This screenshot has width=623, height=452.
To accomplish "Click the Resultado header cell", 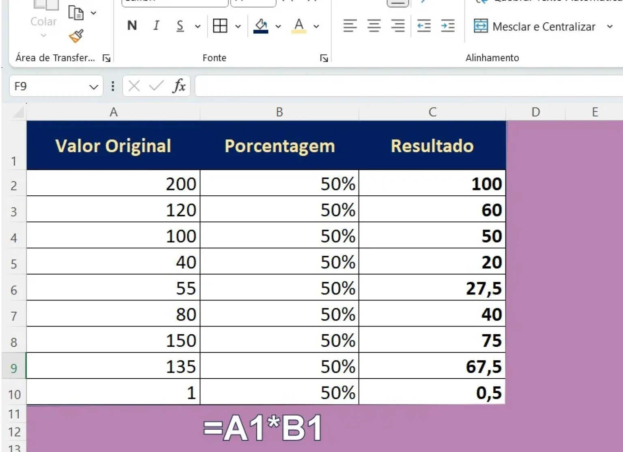I will click(x=432, y=145).
